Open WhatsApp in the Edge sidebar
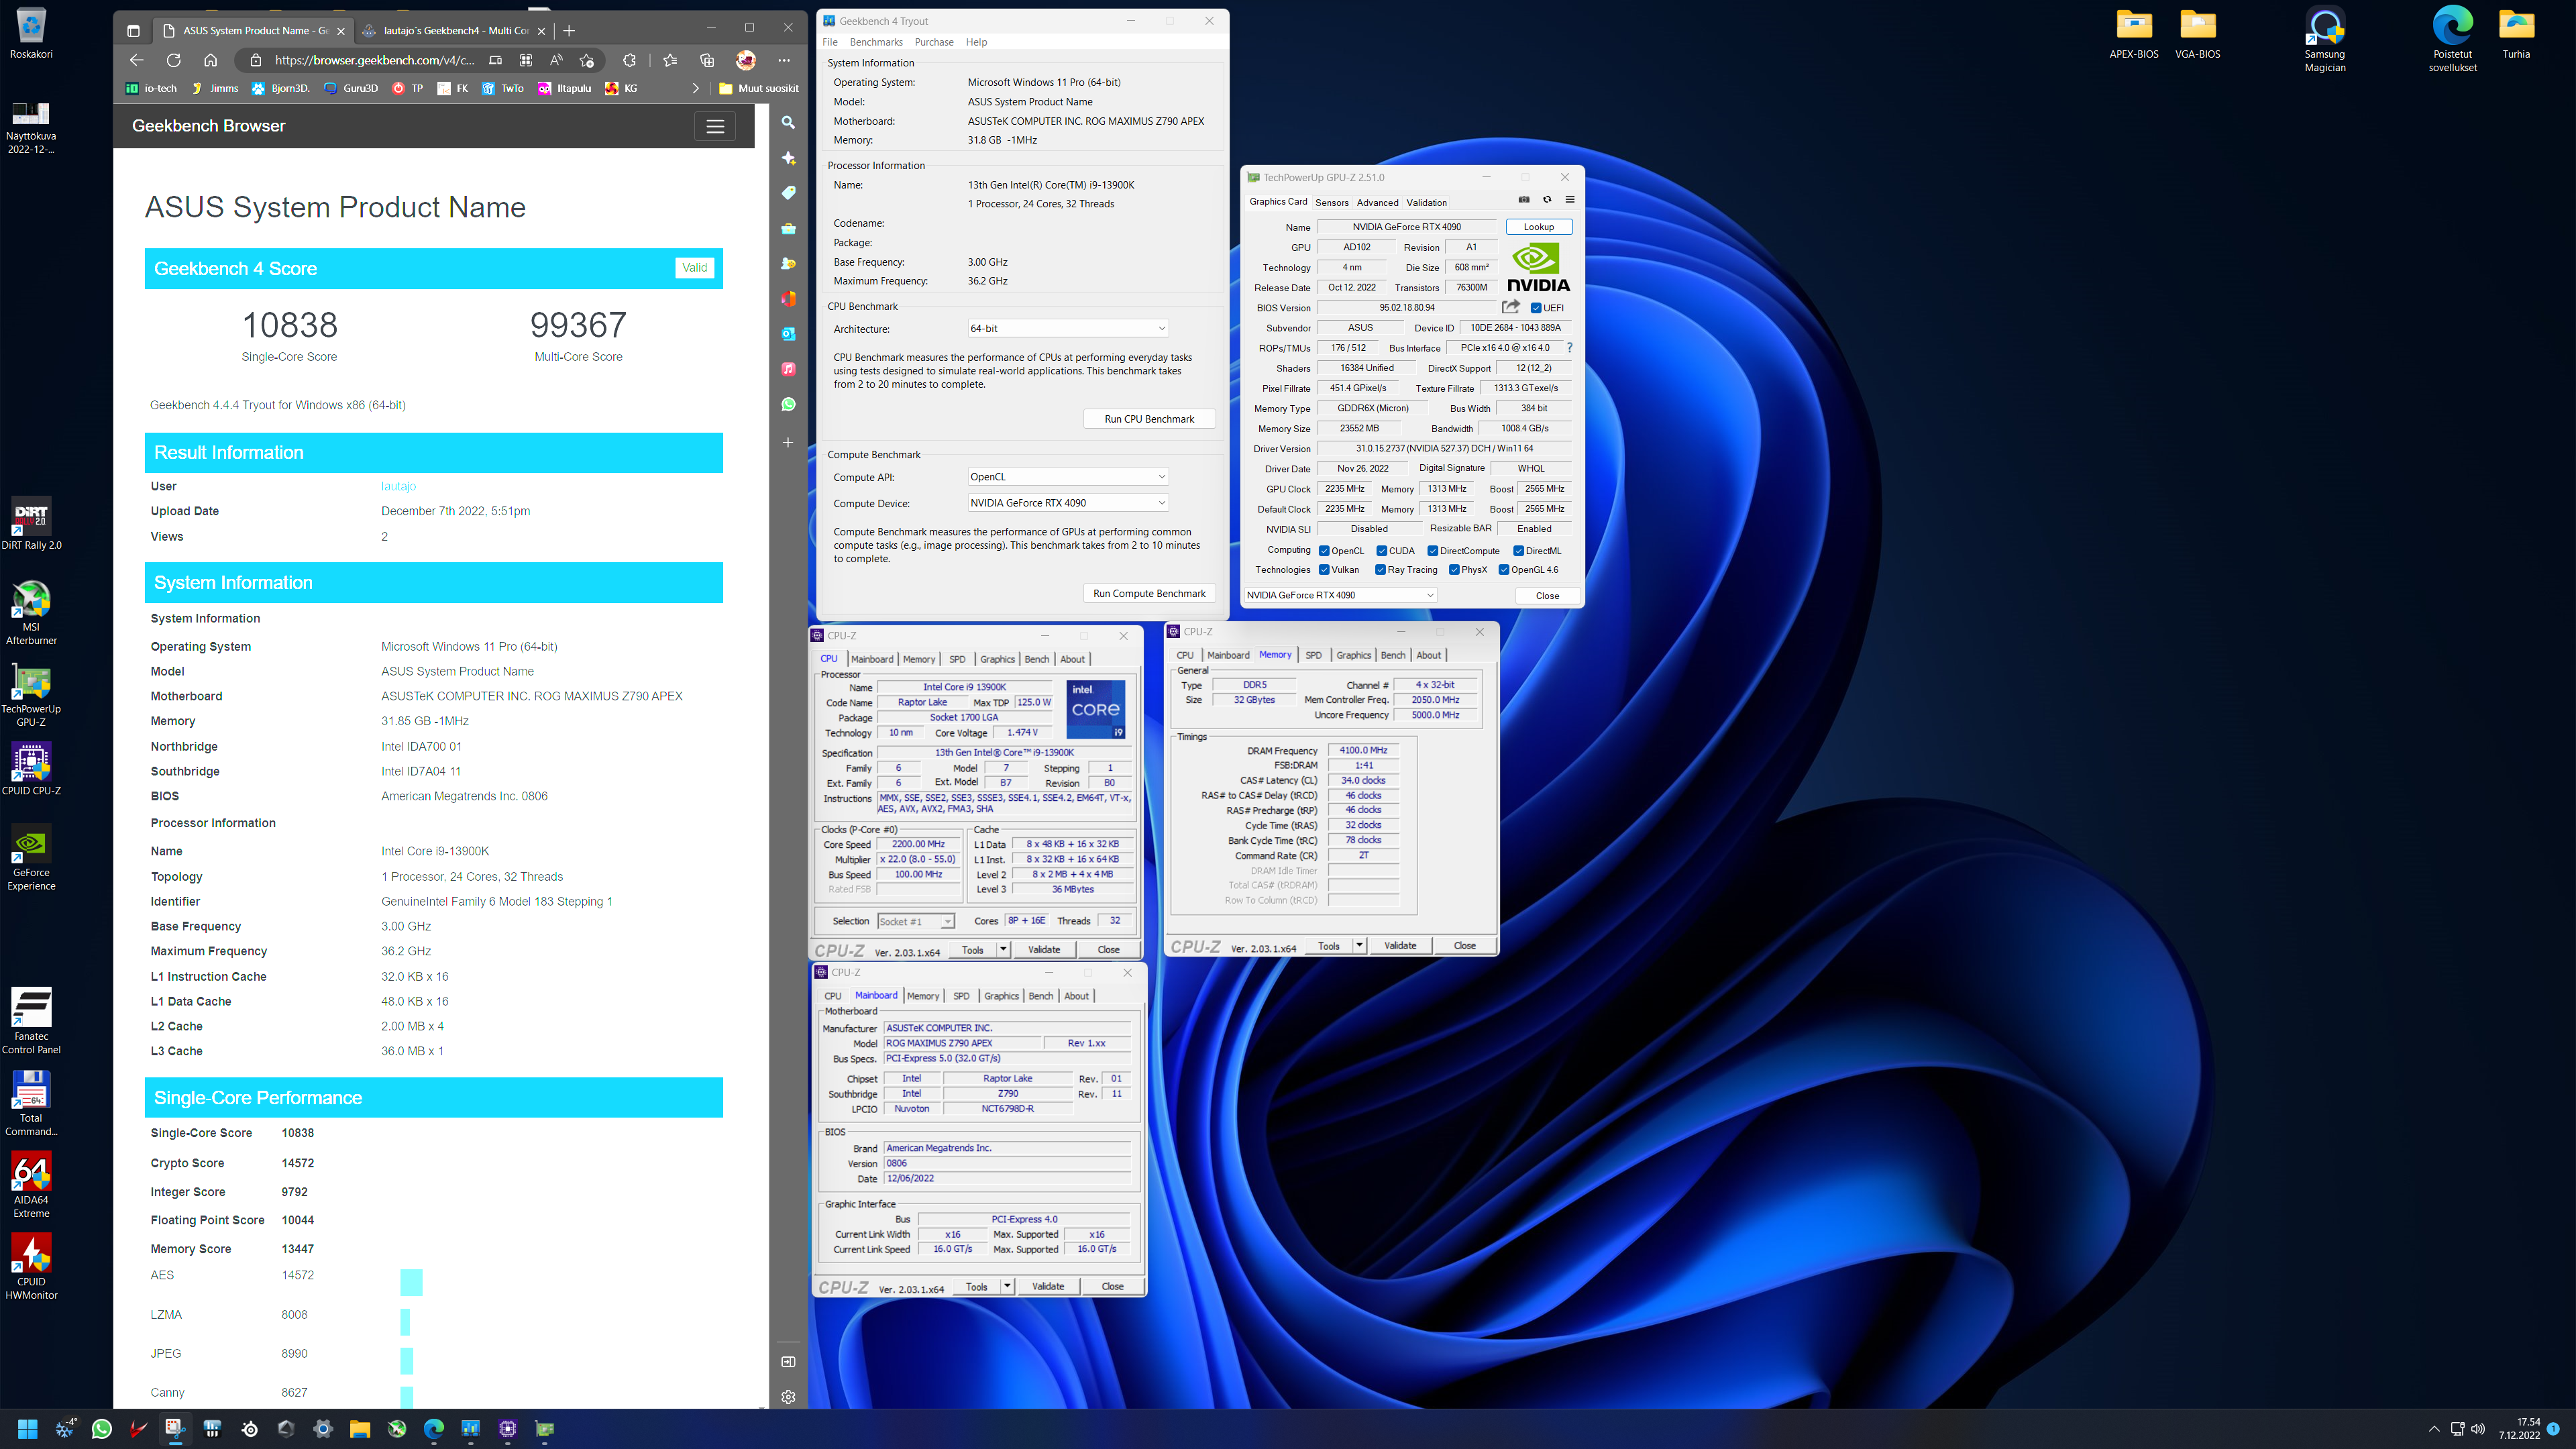 [x=789, y=405]
